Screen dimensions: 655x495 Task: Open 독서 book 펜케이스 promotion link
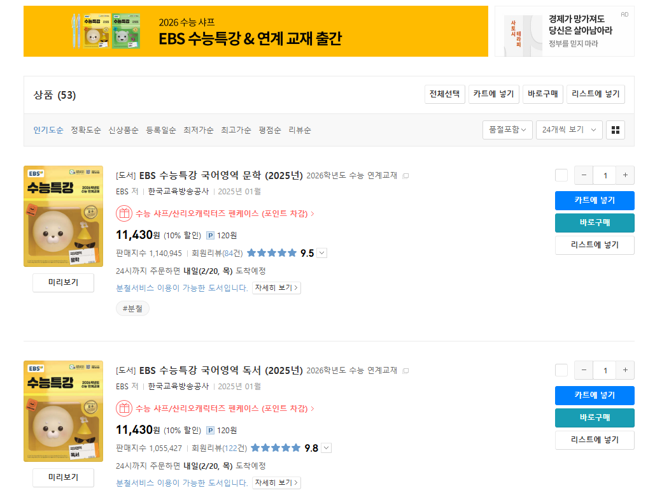click(x=225, y=408)
